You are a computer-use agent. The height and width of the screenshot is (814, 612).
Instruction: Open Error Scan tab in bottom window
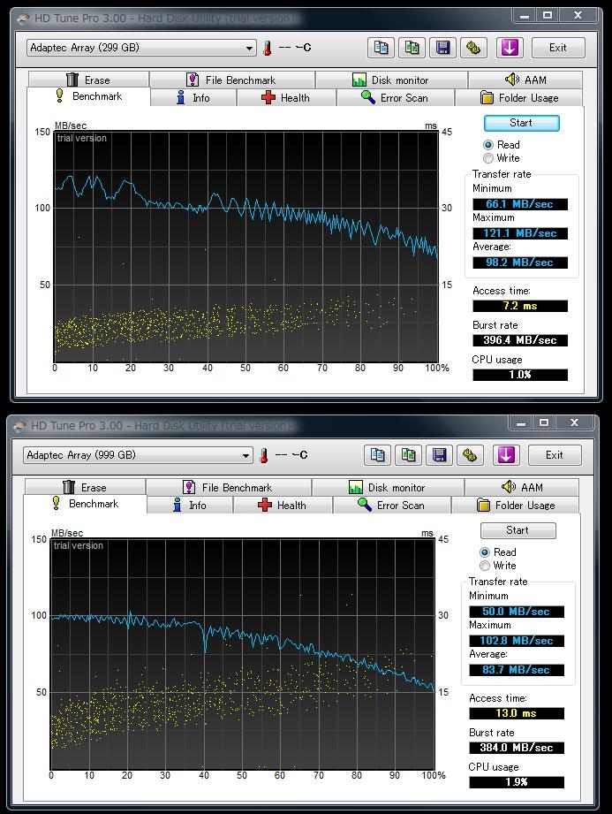[391, 506]
